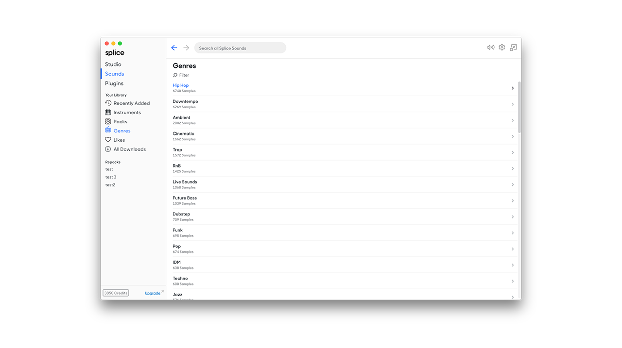622x348 pixels.
Task: Open the repack test 3
Action: [111, 177]
